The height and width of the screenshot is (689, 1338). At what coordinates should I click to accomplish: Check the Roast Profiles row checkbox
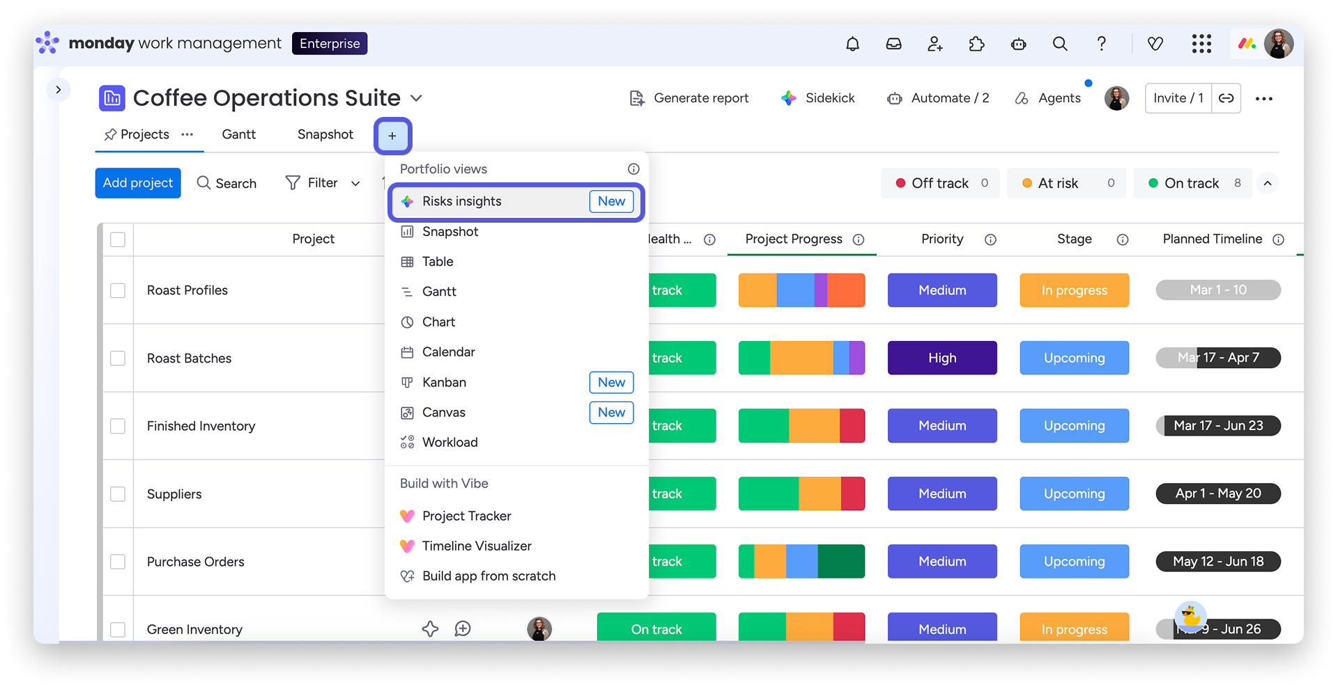[x=118, y=290]
